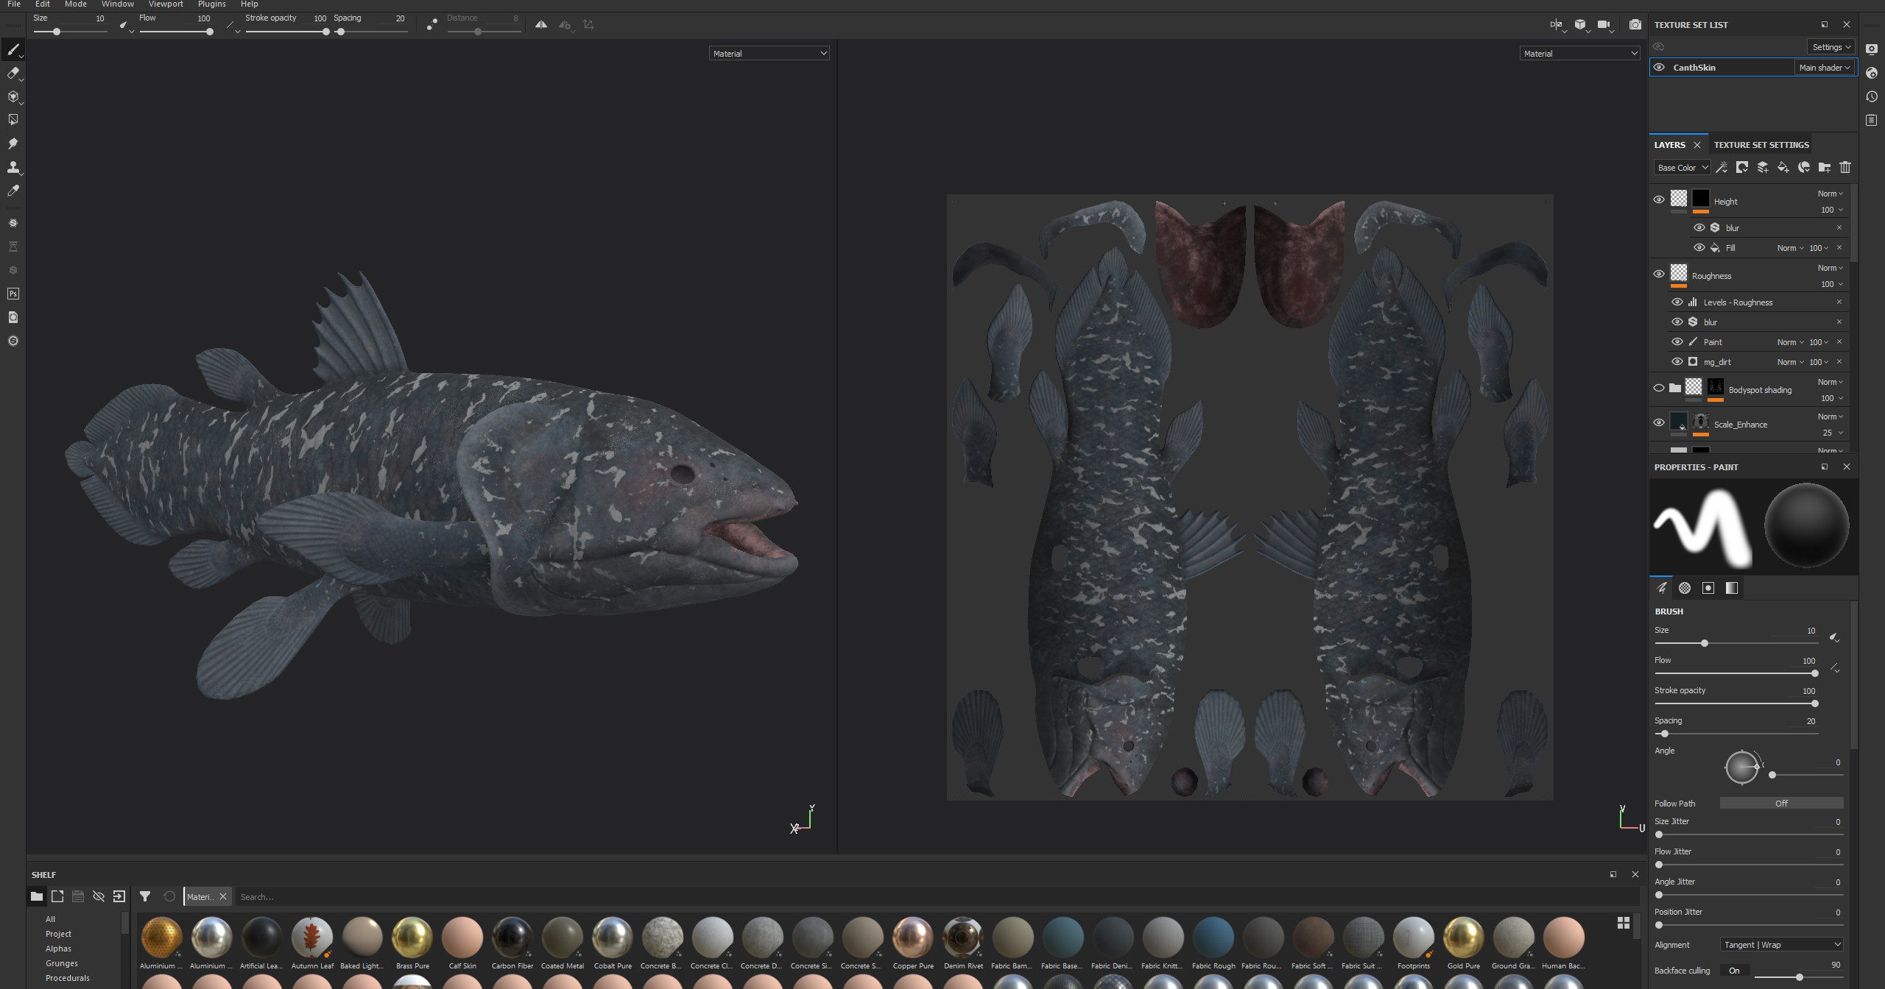Remove the Levels - Roughness effect
The image size is (1885, 989).
click(1839, 302)
